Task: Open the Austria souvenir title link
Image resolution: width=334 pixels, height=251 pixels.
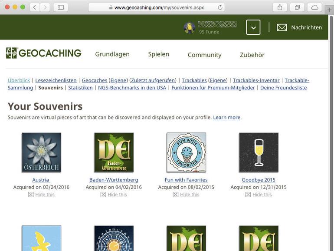Action: pyautogui.click(x=41, y=180)
